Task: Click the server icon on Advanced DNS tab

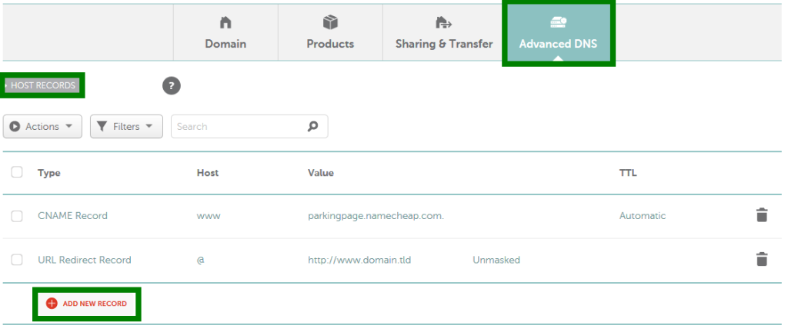Action: point(558,23)
